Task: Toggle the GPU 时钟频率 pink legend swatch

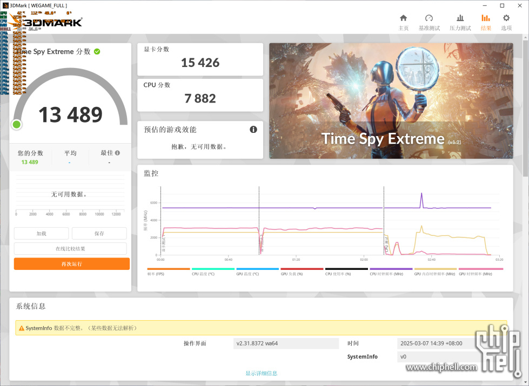Action: click(481, 269)
